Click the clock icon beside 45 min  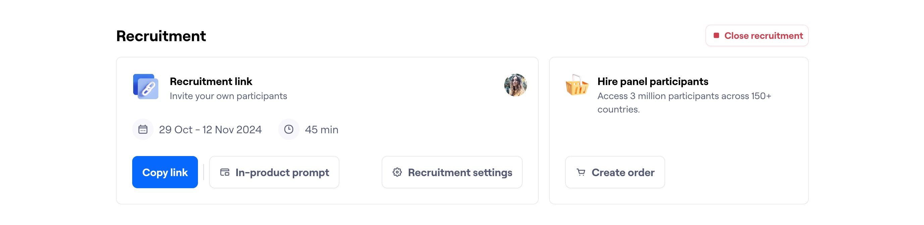(x=289, y=130)
